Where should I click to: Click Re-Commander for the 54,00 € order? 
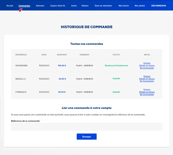coord(147,81)
